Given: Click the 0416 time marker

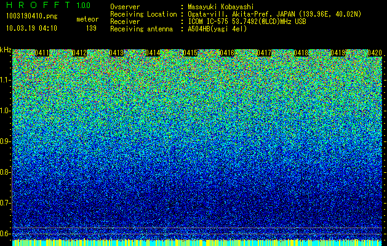Looking at the screenshot, I should point(227,53).
